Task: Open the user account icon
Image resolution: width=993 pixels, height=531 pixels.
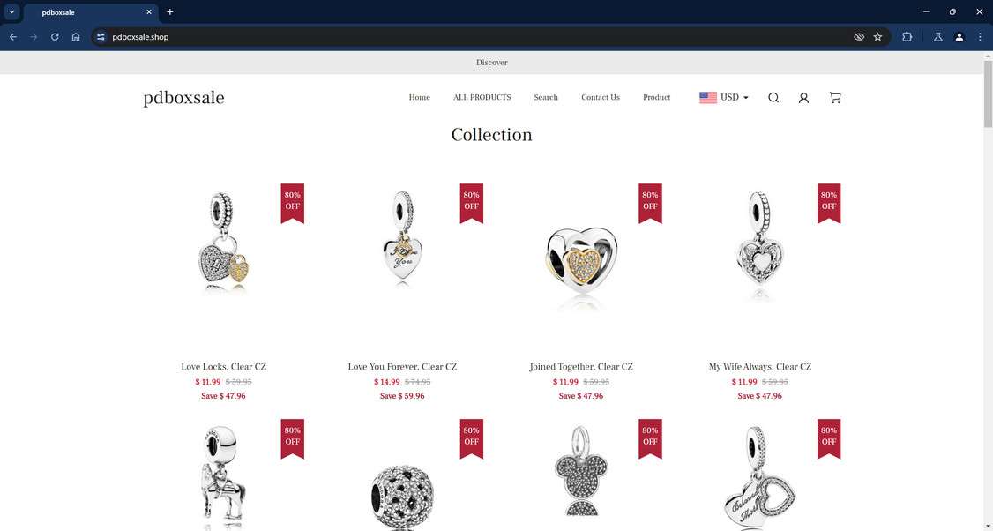Action: coord(803,98)
